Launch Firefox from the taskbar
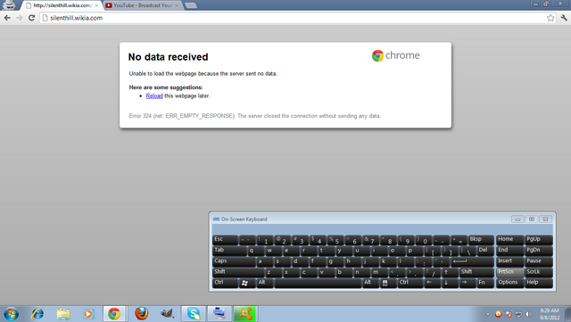571x322 pixels. tap(141, 314)
